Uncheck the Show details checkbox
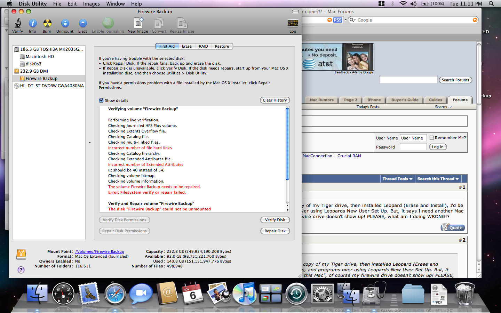 101,100
